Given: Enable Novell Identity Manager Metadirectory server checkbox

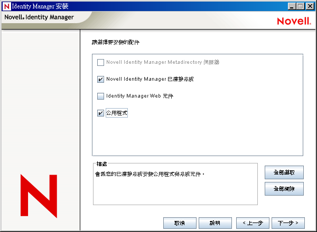Looking at the screenshot, I should pyautogui.click(x=100, y=62).
